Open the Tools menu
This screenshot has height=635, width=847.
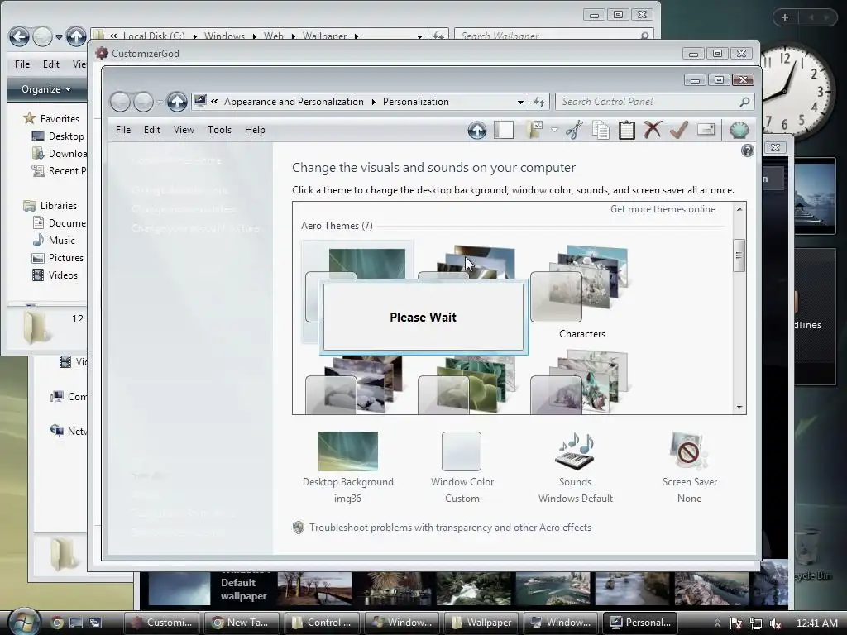click(219, 130)
